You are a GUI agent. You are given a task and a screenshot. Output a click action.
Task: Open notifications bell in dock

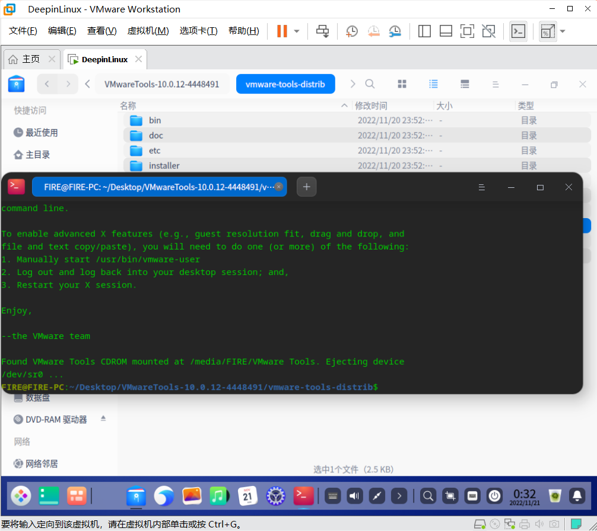[577, 496]
